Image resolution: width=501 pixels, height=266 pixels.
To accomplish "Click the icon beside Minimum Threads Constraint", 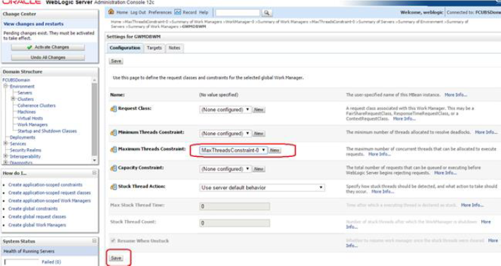I will click(114, 132).
